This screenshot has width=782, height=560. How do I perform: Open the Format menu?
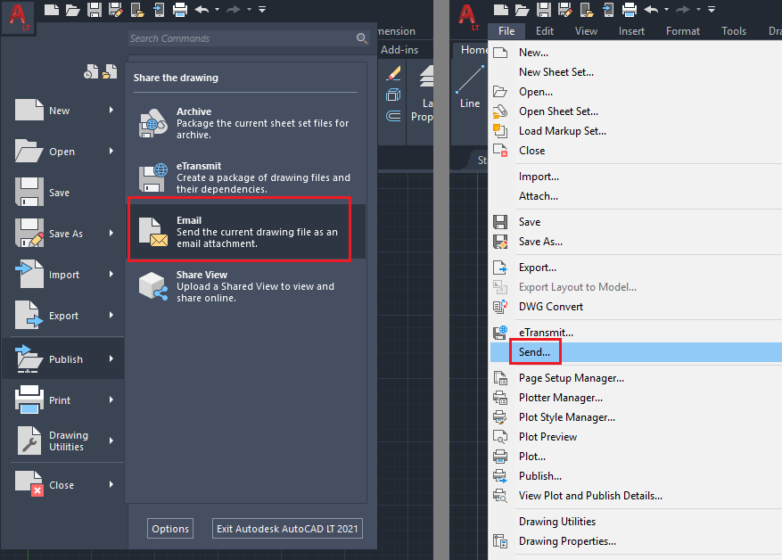click(683, 31)
